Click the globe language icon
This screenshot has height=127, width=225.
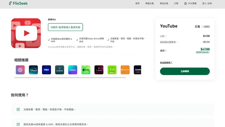[185, 3]
